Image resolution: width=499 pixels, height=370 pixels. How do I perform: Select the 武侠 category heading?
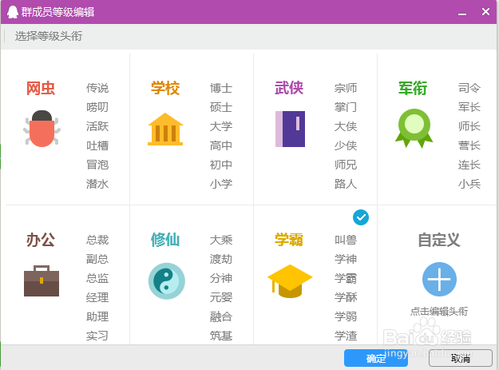(x=289, y=88)
